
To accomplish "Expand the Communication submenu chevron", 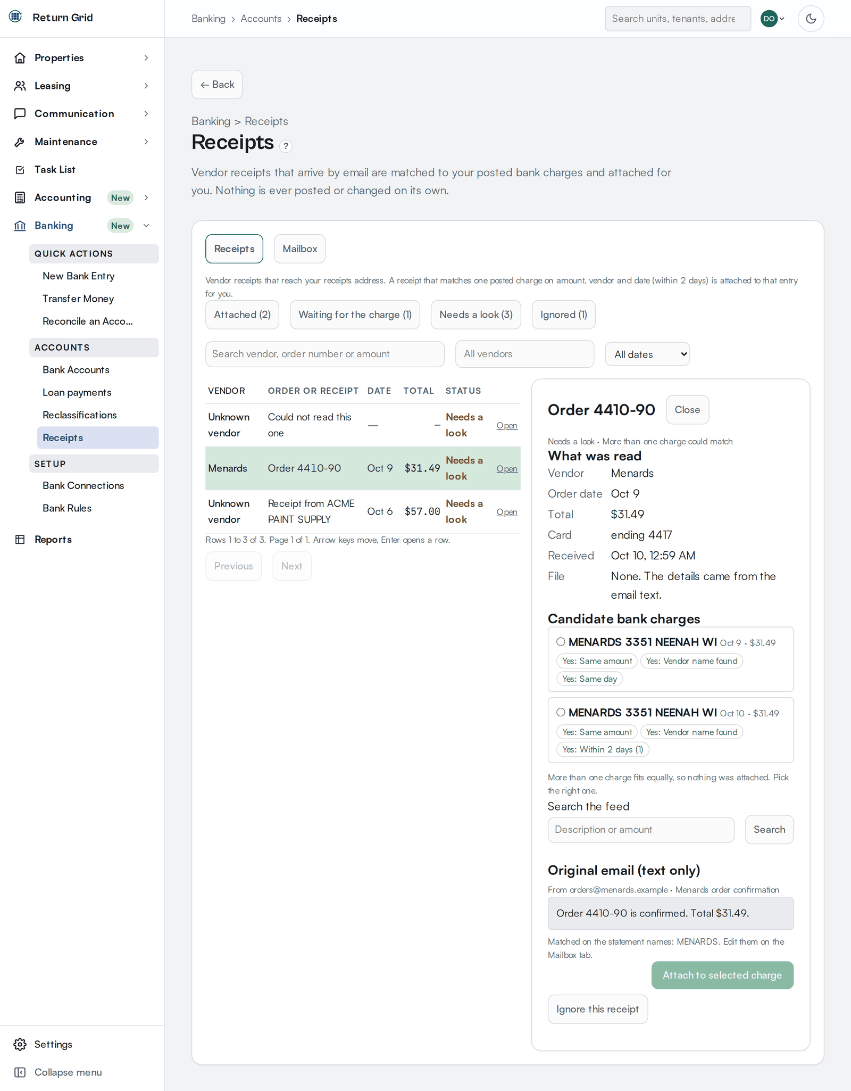I will [146, 114].
